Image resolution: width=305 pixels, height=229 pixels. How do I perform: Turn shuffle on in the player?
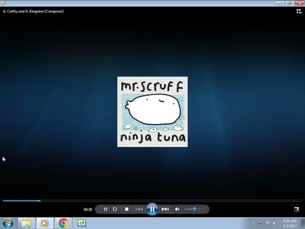[x=105, y=209]
